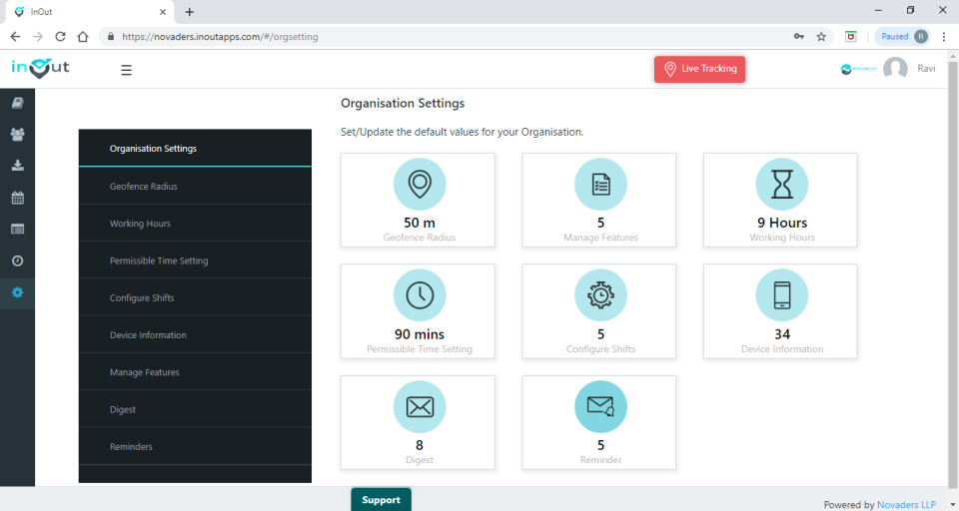Select Organisation Settings menu item
Image resolution: width=959 pixels, height=511 pixels.
coord(195,148)
